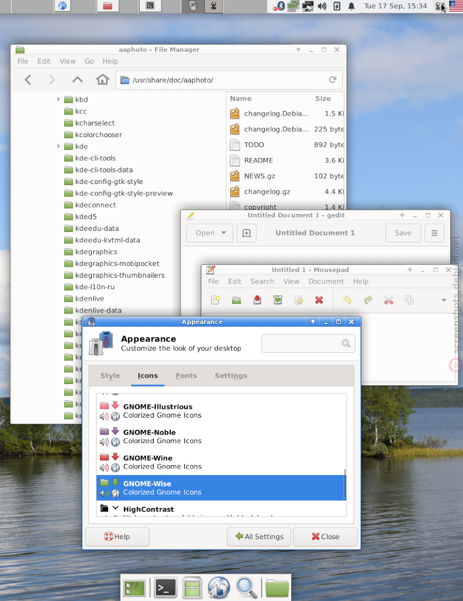Launch the web browser from the dock
This screenshot has height=601, width=463.
219,587
